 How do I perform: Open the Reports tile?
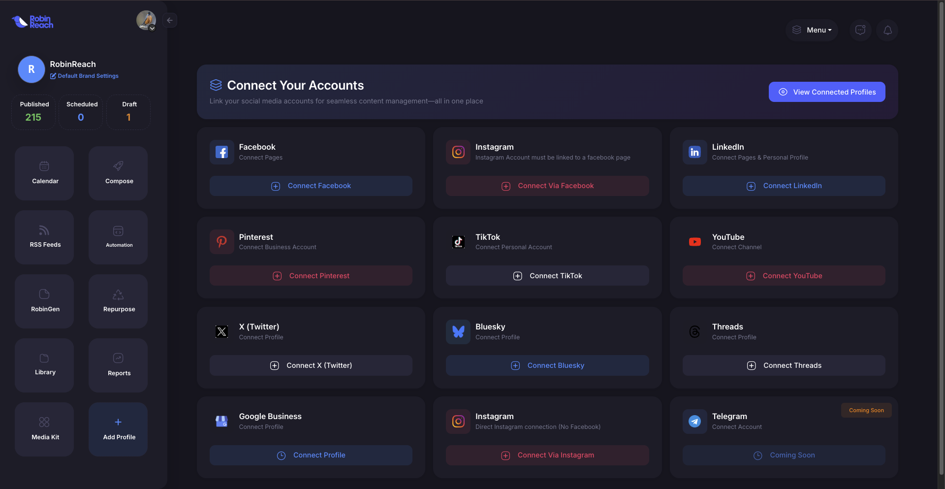point(118,365)
